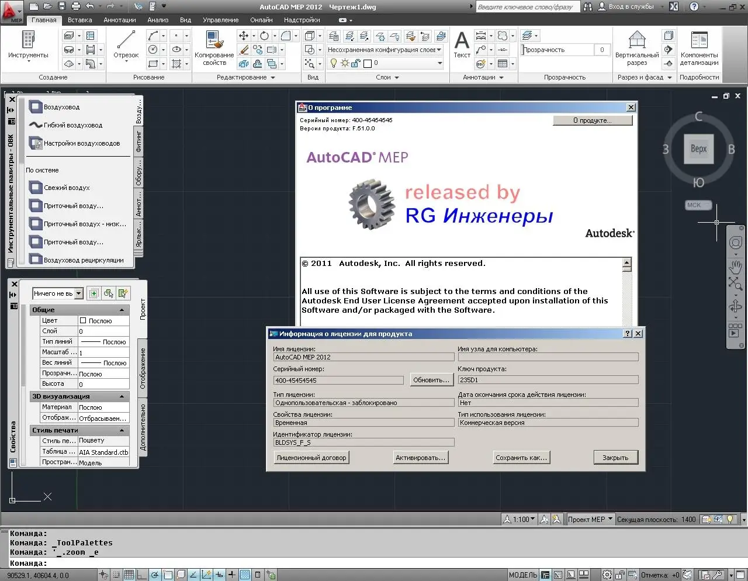
Task: Toggle the layer lightbulb on/off icon
Action: click(x=334, y=63)
